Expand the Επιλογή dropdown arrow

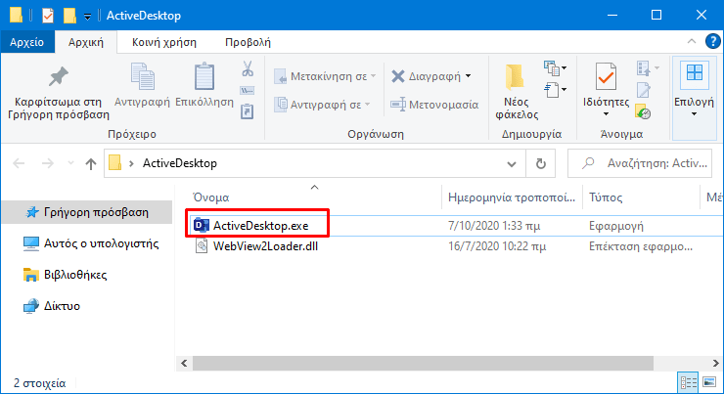click(694, 114)
